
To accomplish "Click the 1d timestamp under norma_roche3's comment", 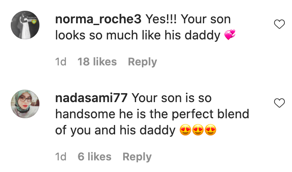I will click(x=61, y=62).
